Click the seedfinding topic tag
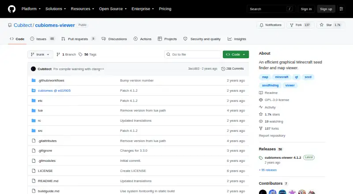Viewport: 353px width, 194px height. point(270,85)
